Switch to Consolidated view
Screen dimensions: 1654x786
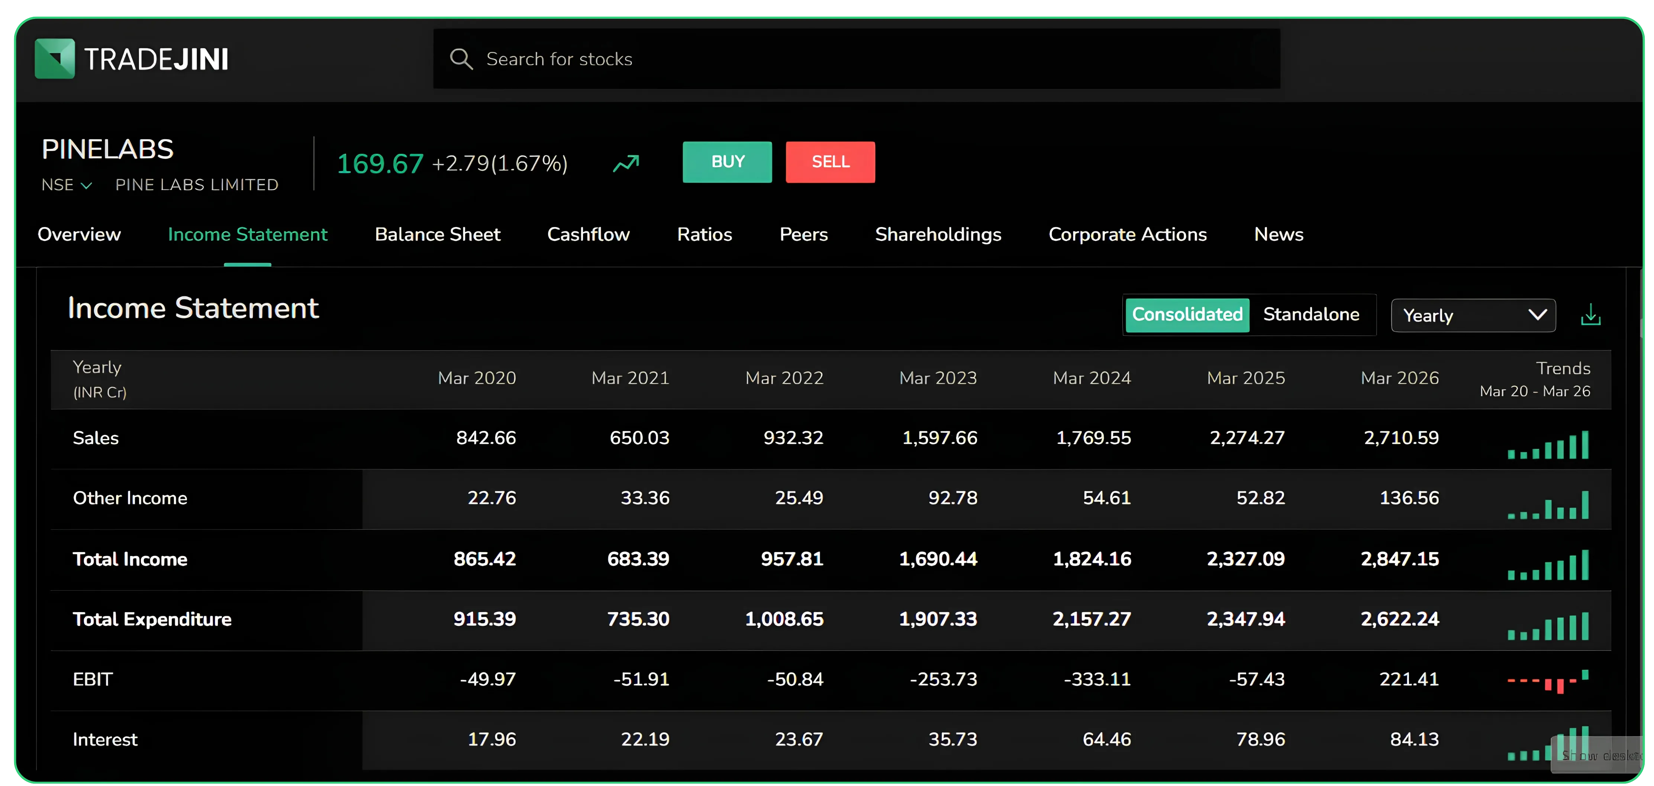(1187, 314)
